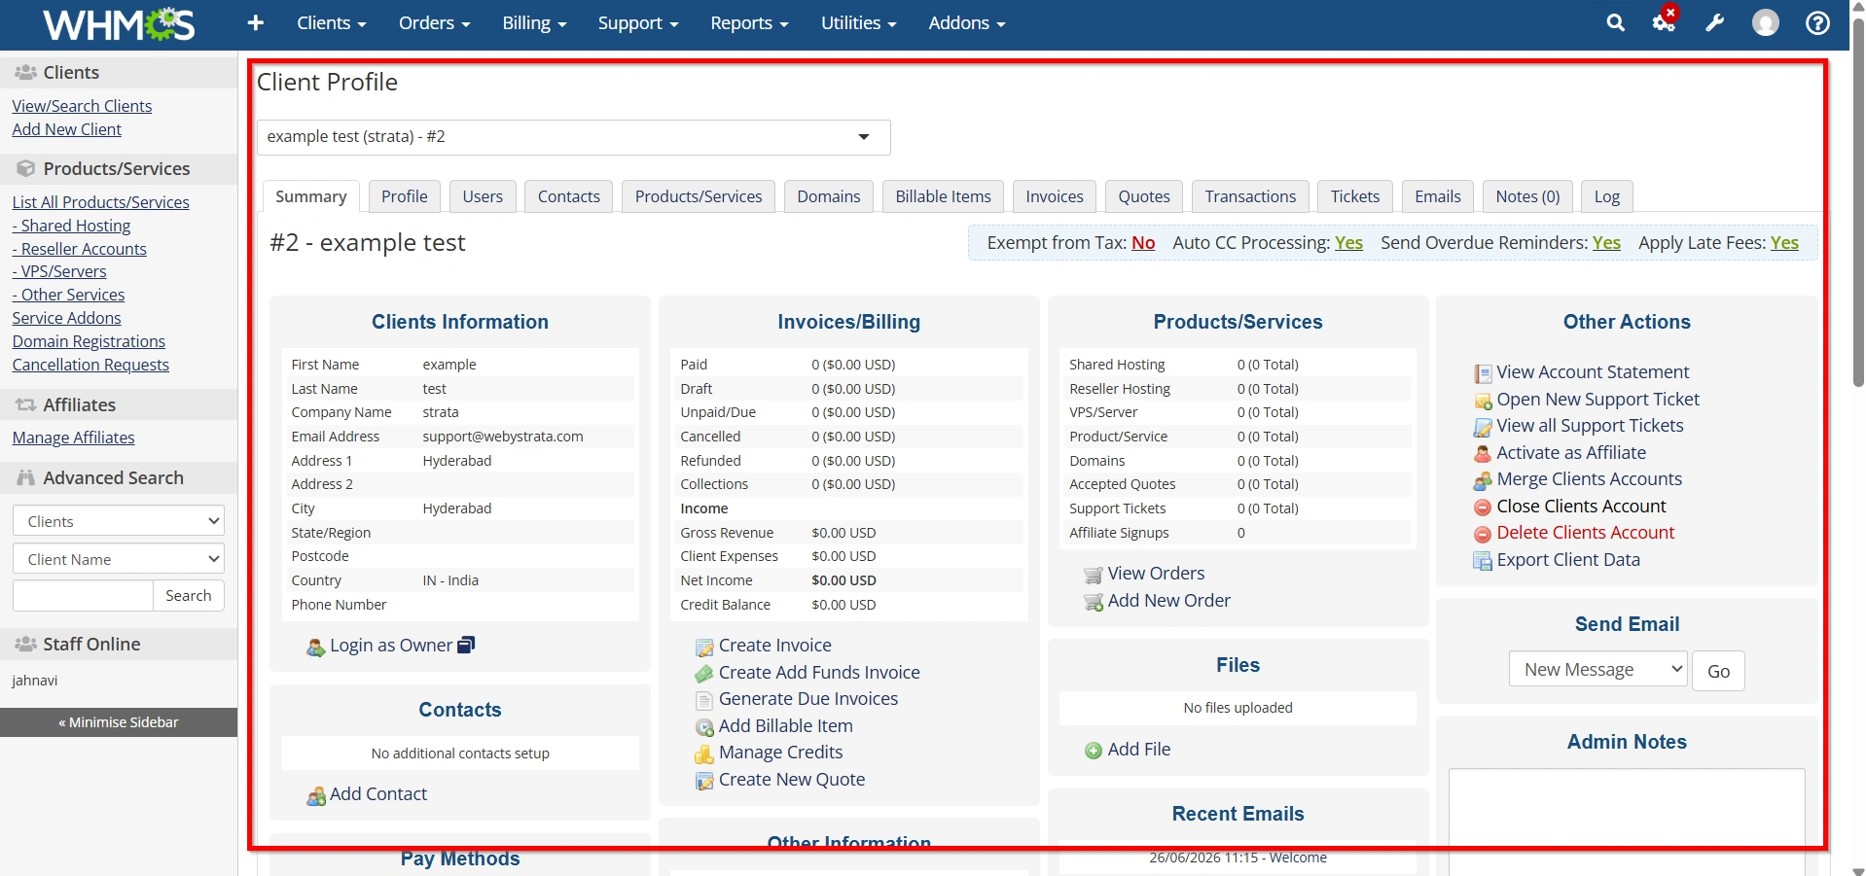Viewport: 1866px width, 876px height.
Task: Click the red Close Clients Account icon
Action: tap(1483, 508)
